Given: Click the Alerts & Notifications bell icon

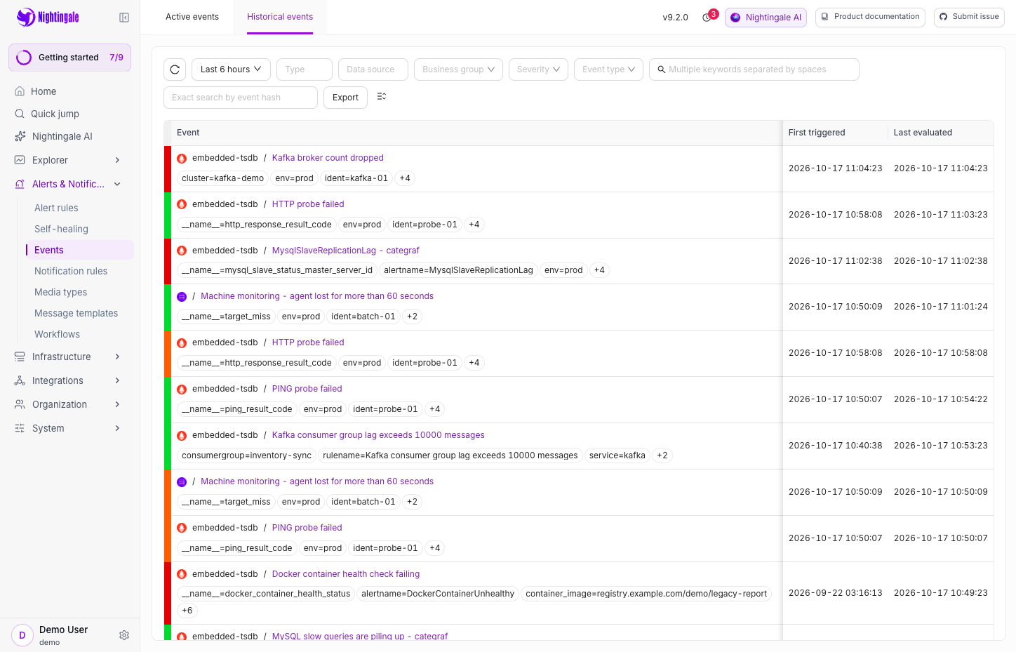Looking at the screenshot, I should [20, 184].
